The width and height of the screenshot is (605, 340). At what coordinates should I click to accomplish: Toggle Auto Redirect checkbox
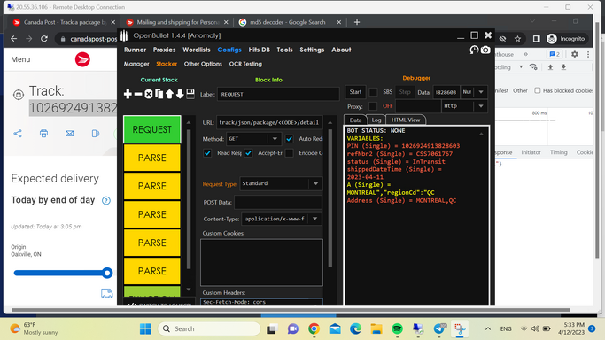(289, 139)
